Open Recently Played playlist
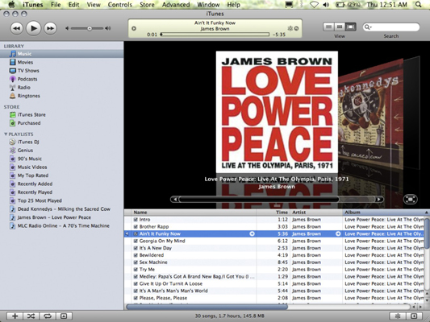 tap(35, 192)
